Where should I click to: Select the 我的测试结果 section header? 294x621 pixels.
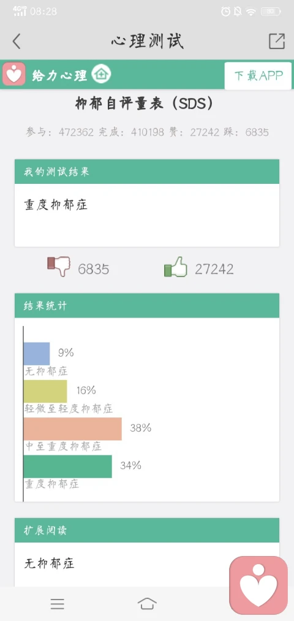(147, 172)
